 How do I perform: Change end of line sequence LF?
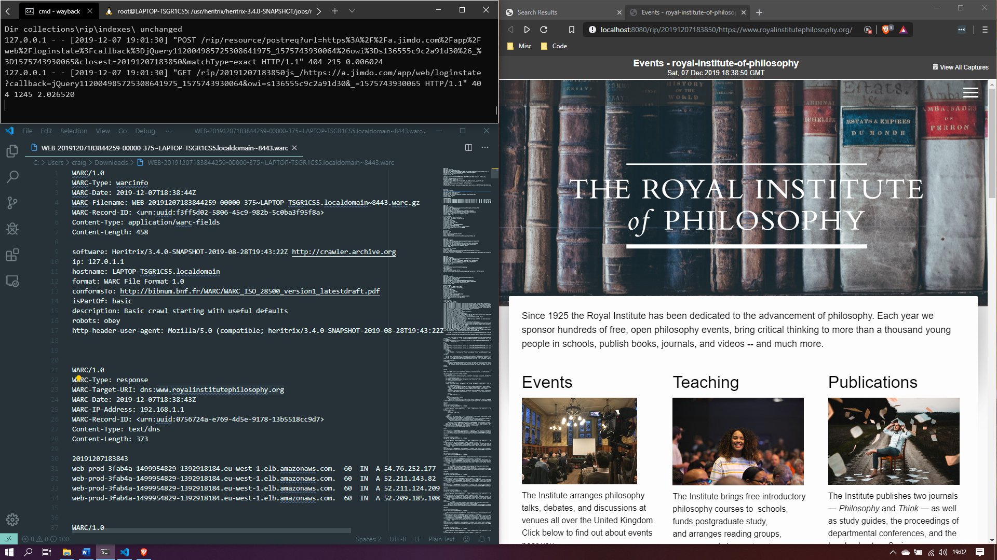[417, 539]
